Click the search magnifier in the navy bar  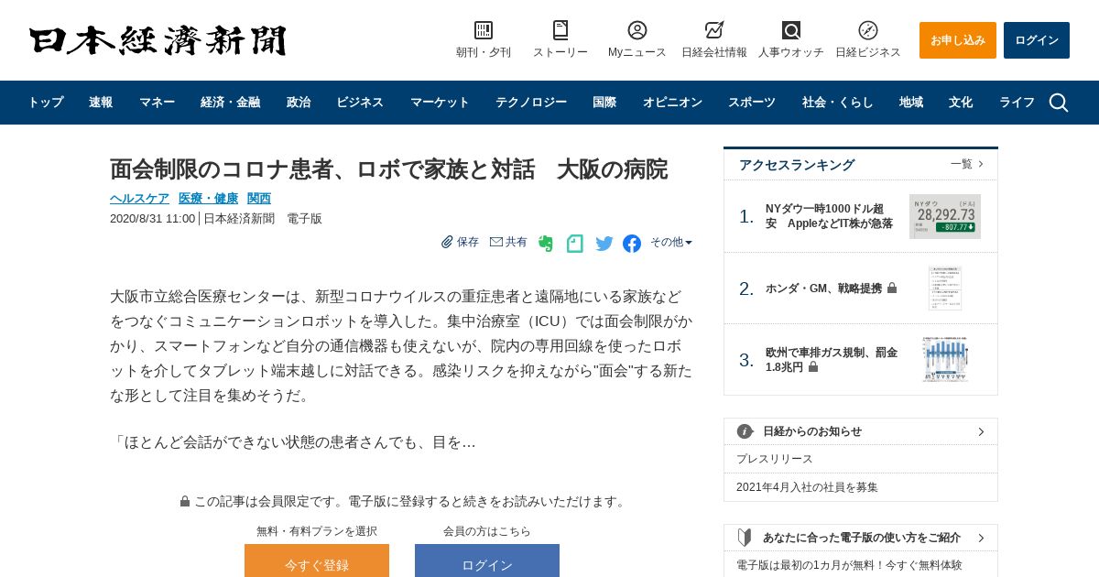pyautogui.click(x=1059, y=103)
